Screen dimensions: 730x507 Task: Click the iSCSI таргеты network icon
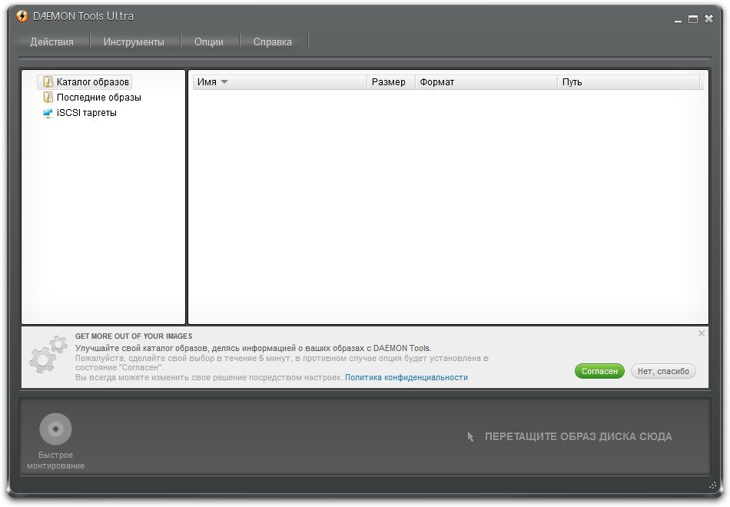pyautogui.click(x=48, y=113)
